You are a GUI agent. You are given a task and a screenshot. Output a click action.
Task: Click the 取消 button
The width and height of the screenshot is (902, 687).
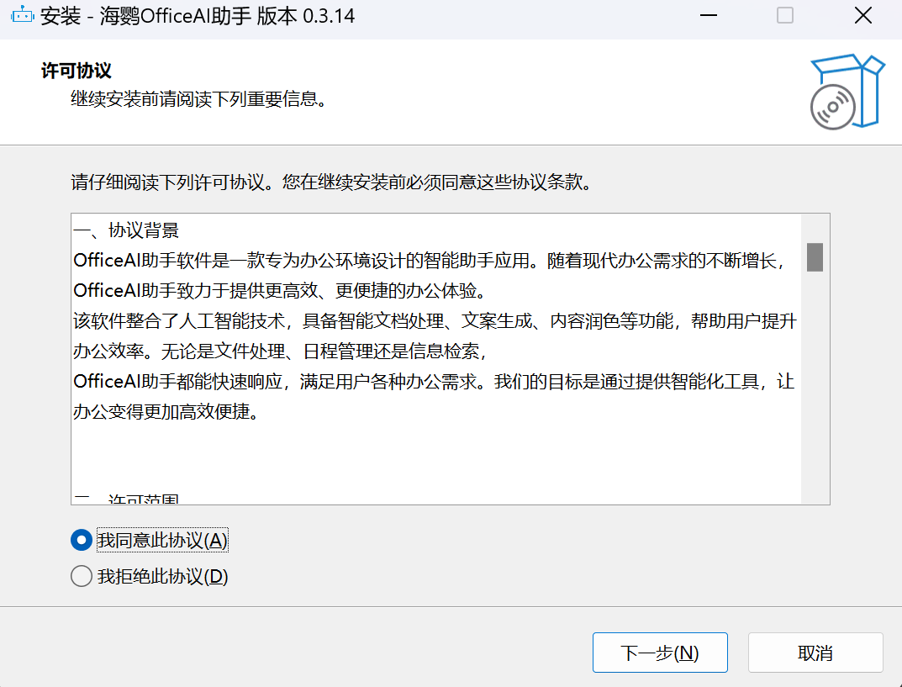[815, 653]
